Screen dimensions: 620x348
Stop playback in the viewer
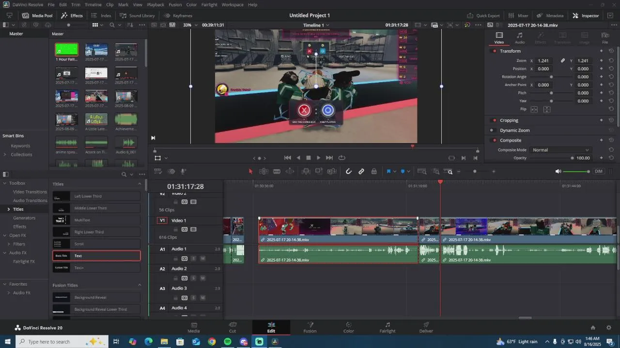click(x=308, y=158)
